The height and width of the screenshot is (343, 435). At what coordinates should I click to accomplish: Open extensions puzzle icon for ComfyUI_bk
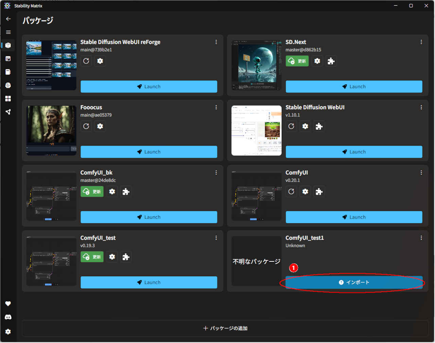pyautogui.click(x=126, y=192)
